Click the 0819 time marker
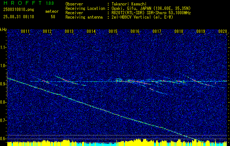The height and width of the screenshot is (146, 230). coord(201,31)
